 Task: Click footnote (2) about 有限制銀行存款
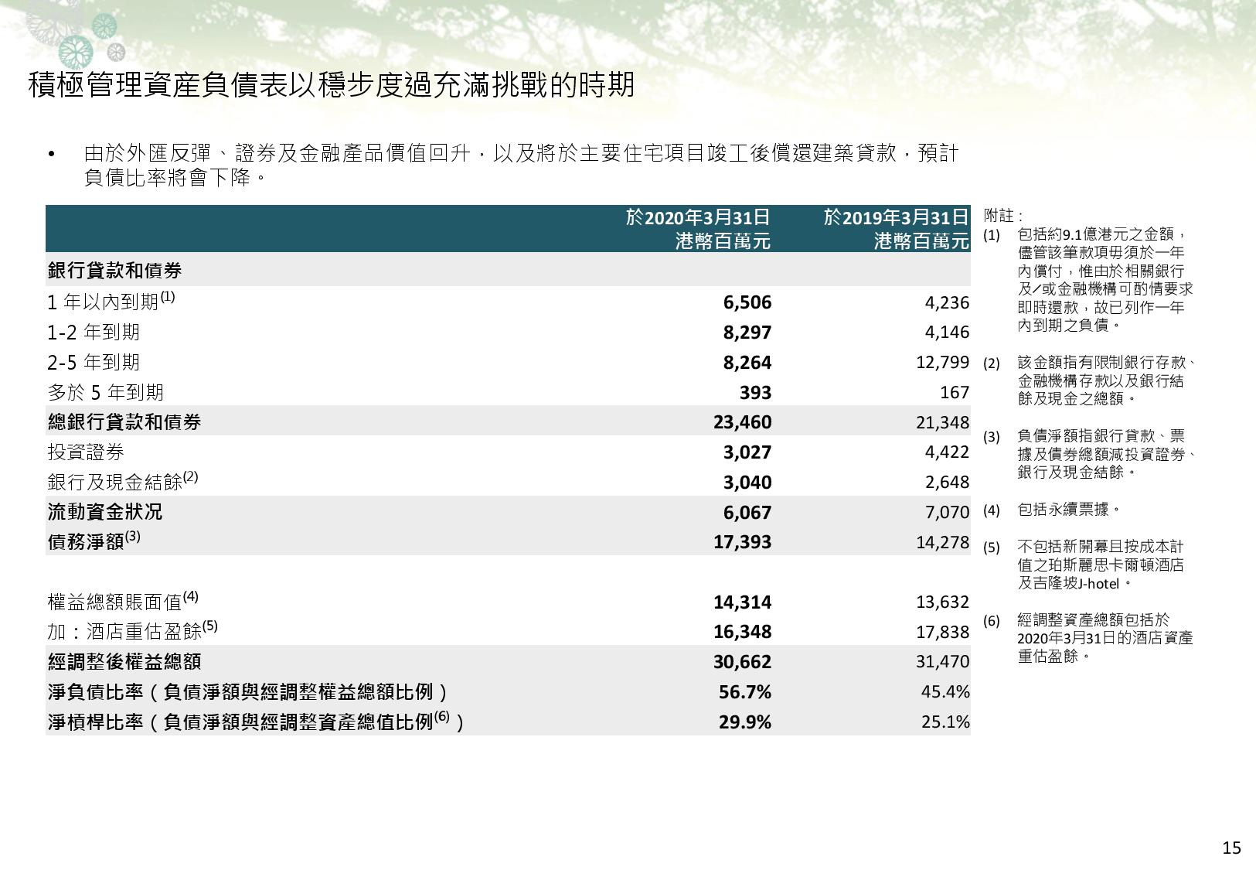click(x=1090, y=382)
